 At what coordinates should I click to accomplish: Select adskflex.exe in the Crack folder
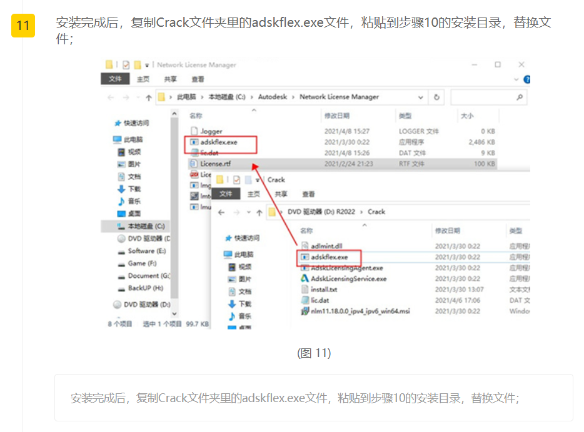click(x=329, y=257)
